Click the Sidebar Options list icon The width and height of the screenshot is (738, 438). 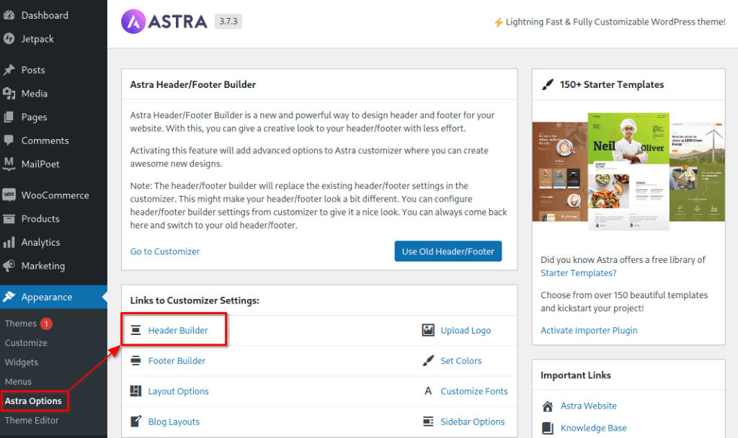[x=428, y=421]
